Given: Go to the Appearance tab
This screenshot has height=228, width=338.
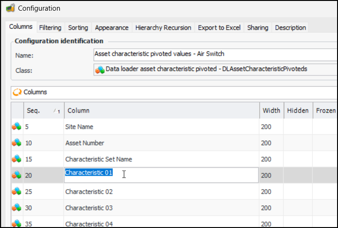Looking at the screenshot, I should 111,28.
